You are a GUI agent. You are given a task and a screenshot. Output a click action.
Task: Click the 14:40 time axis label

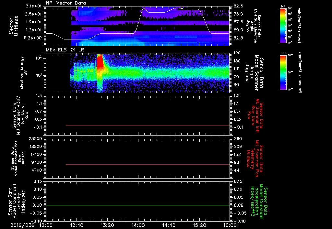pos(169,225)
